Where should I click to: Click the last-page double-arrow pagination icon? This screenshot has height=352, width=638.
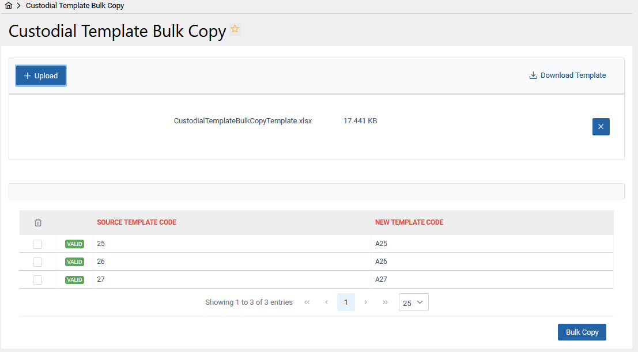point(385,302)
